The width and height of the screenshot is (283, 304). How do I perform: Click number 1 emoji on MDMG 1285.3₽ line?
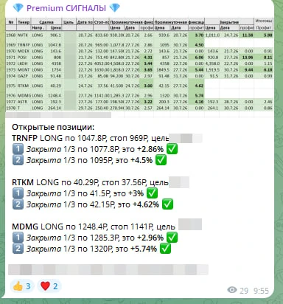tap(18, 238)
